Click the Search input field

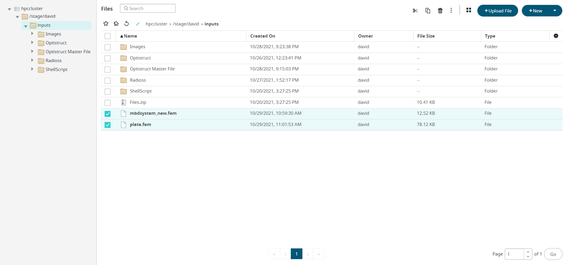pos(148,8)
